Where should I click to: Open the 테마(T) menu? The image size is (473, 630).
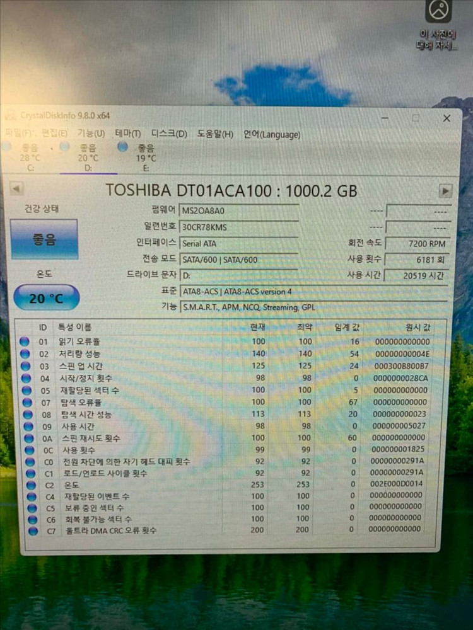pos(128,134)
